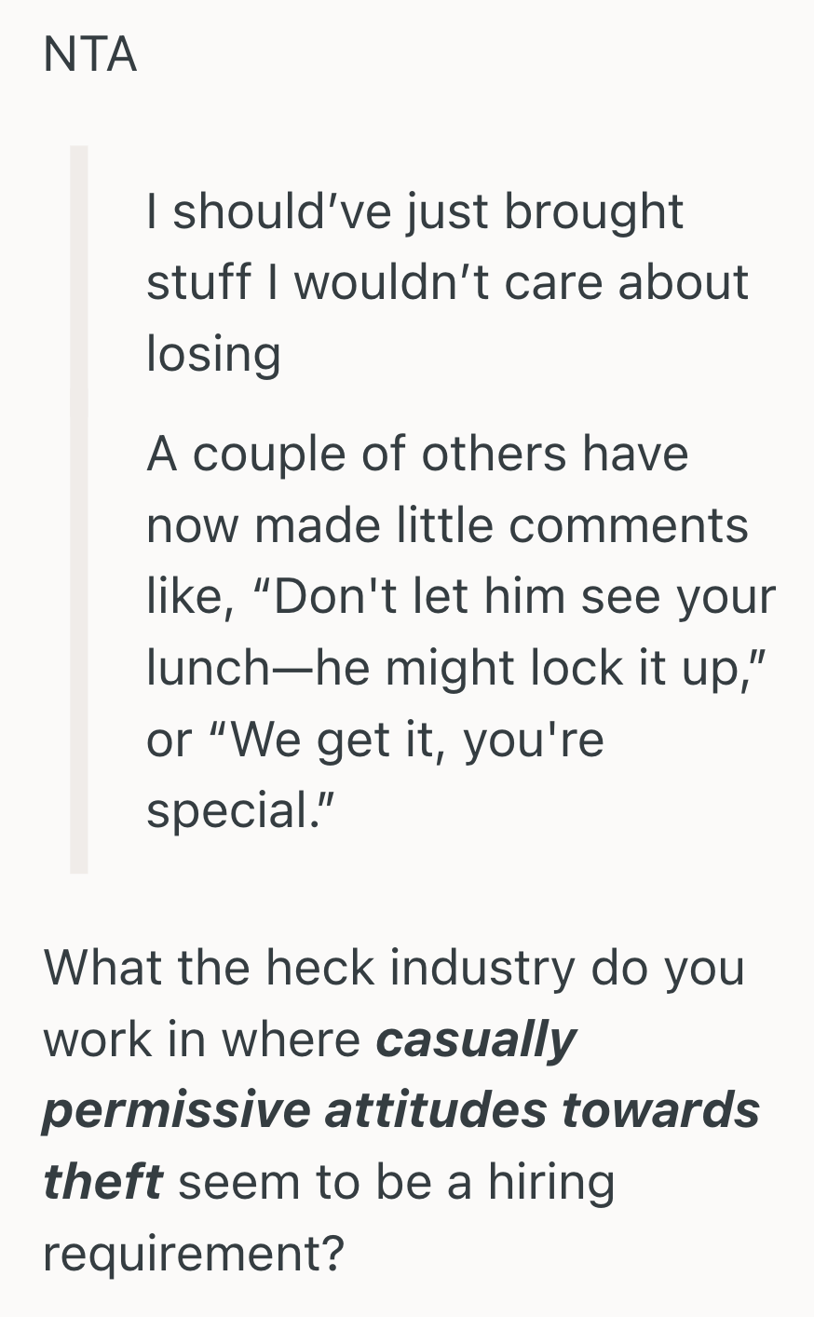This screenshot has height=1317, width=814.
Task: Click the word "industry" in the reply
Action: click(482, 967)
